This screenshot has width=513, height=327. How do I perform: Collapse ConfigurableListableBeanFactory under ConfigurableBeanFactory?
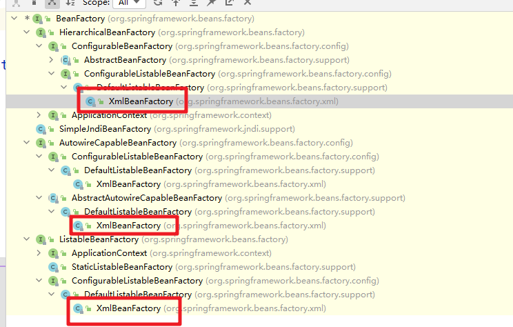coord(51,73)
